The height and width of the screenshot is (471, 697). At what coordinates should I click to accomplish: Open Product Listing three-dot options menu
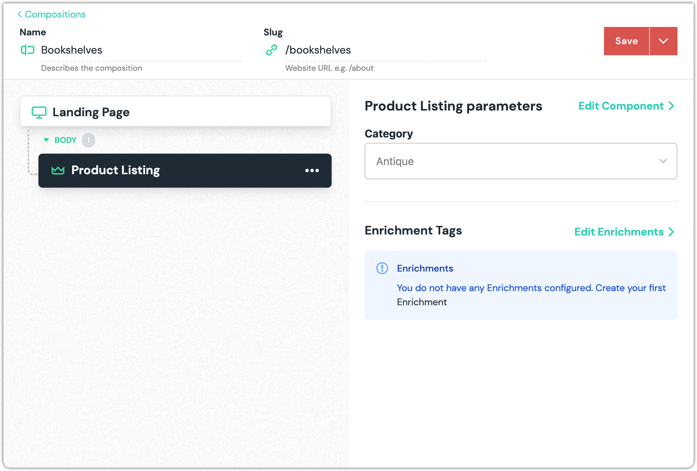[312, 170]
